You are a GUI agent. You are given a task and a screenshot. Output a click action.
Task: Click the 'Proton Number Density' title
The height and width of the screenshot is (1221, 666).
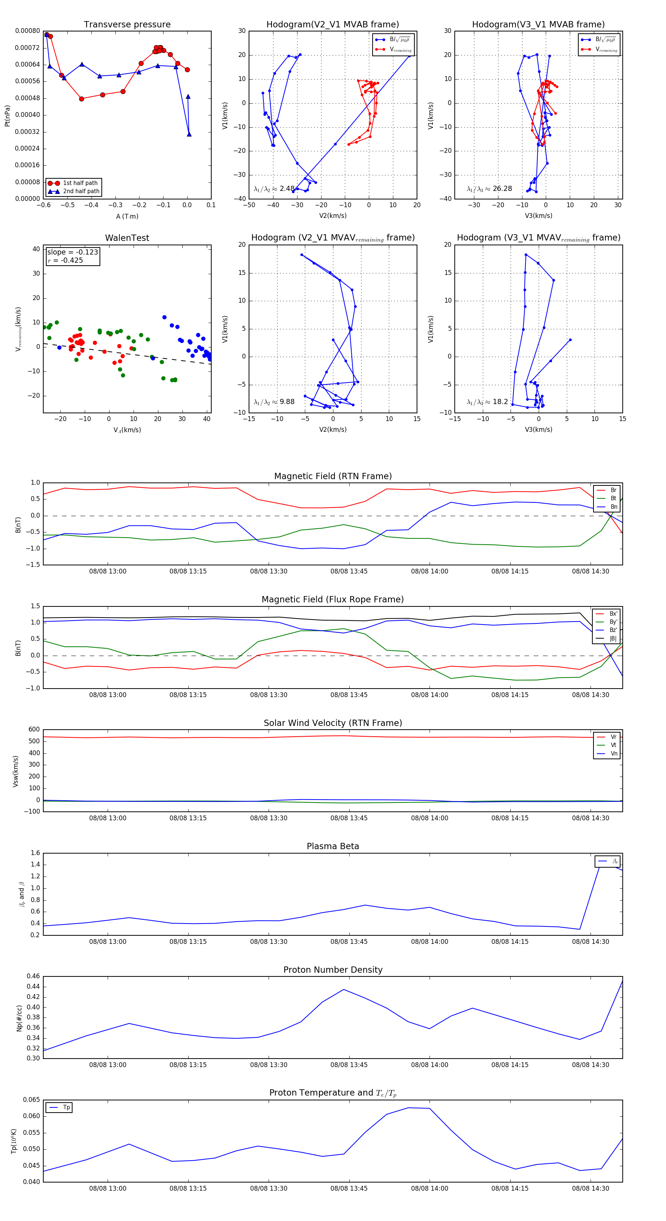(333, 970)
